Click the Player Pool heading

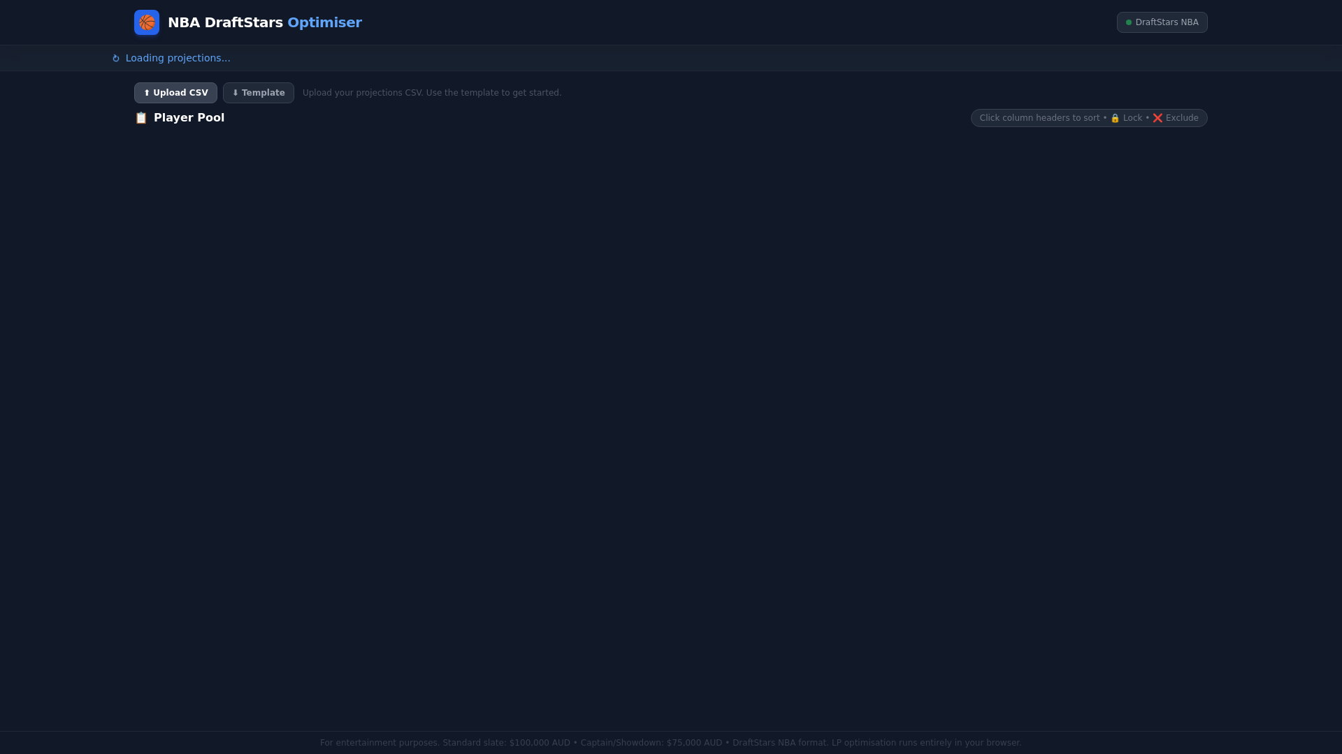(x=189, y=118)
